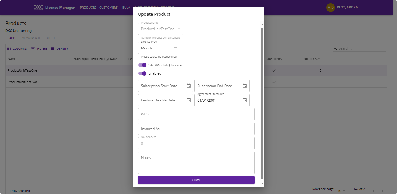
Task: Click the COLUMNS icon above the table
Action: [x=9, y=49]
